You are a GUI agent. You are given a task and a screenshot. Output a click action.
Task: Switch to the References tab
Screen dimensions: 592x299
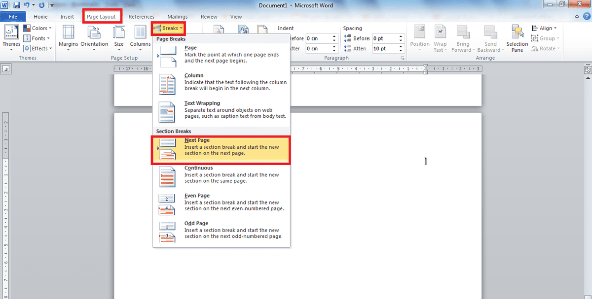pos(142,17)
